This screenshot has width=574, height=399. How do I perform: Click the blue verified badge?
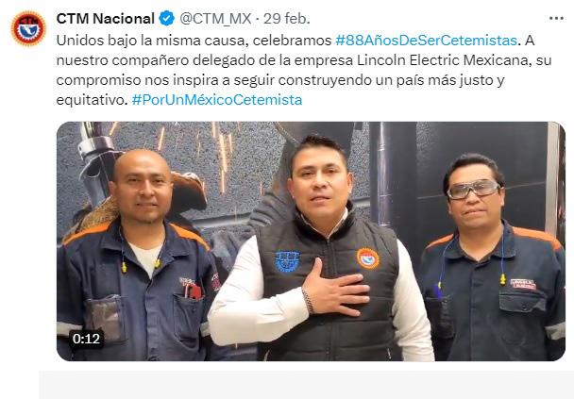click(166, 18)
